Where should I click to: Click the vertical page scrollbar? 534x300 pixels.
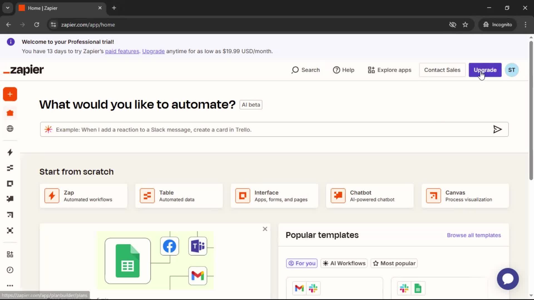pos(531,111)
